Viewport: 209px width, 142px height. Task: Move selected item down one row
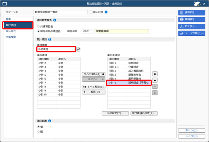[x=155, y=86]
